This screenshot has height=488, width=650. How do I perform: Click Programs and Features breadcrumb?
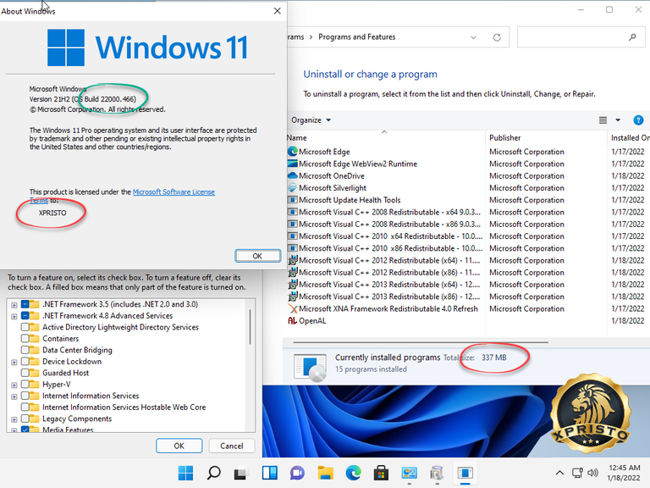tap(357, 37)
